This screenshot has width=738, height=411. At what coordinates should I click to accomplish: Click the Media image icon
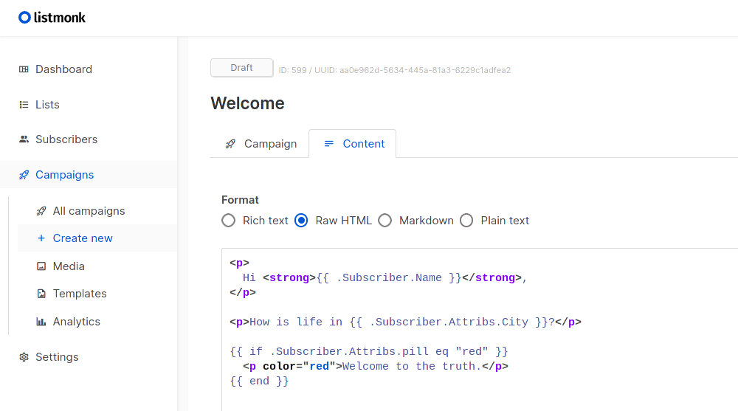[41, 266]
